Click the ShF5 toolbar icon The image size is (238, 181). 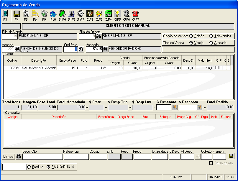tap(71, 14)
